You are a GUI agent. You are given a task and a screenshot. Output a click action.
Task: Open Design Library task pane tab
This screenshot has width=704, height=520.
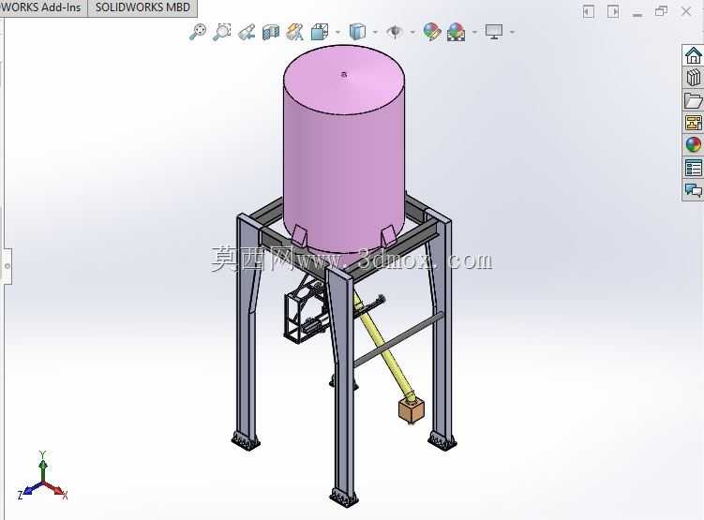[x=694, y=78]
